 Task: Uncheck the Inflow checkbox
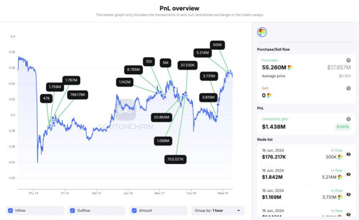coord(10,210)
